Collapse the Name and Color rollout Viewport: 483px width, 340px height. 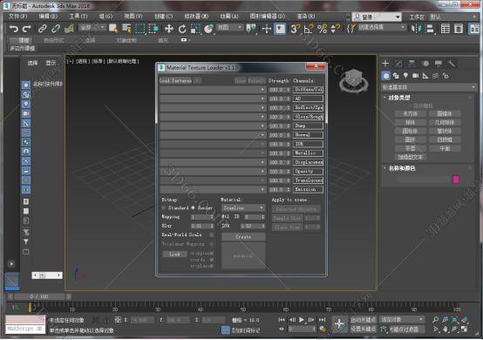point(402,168)
